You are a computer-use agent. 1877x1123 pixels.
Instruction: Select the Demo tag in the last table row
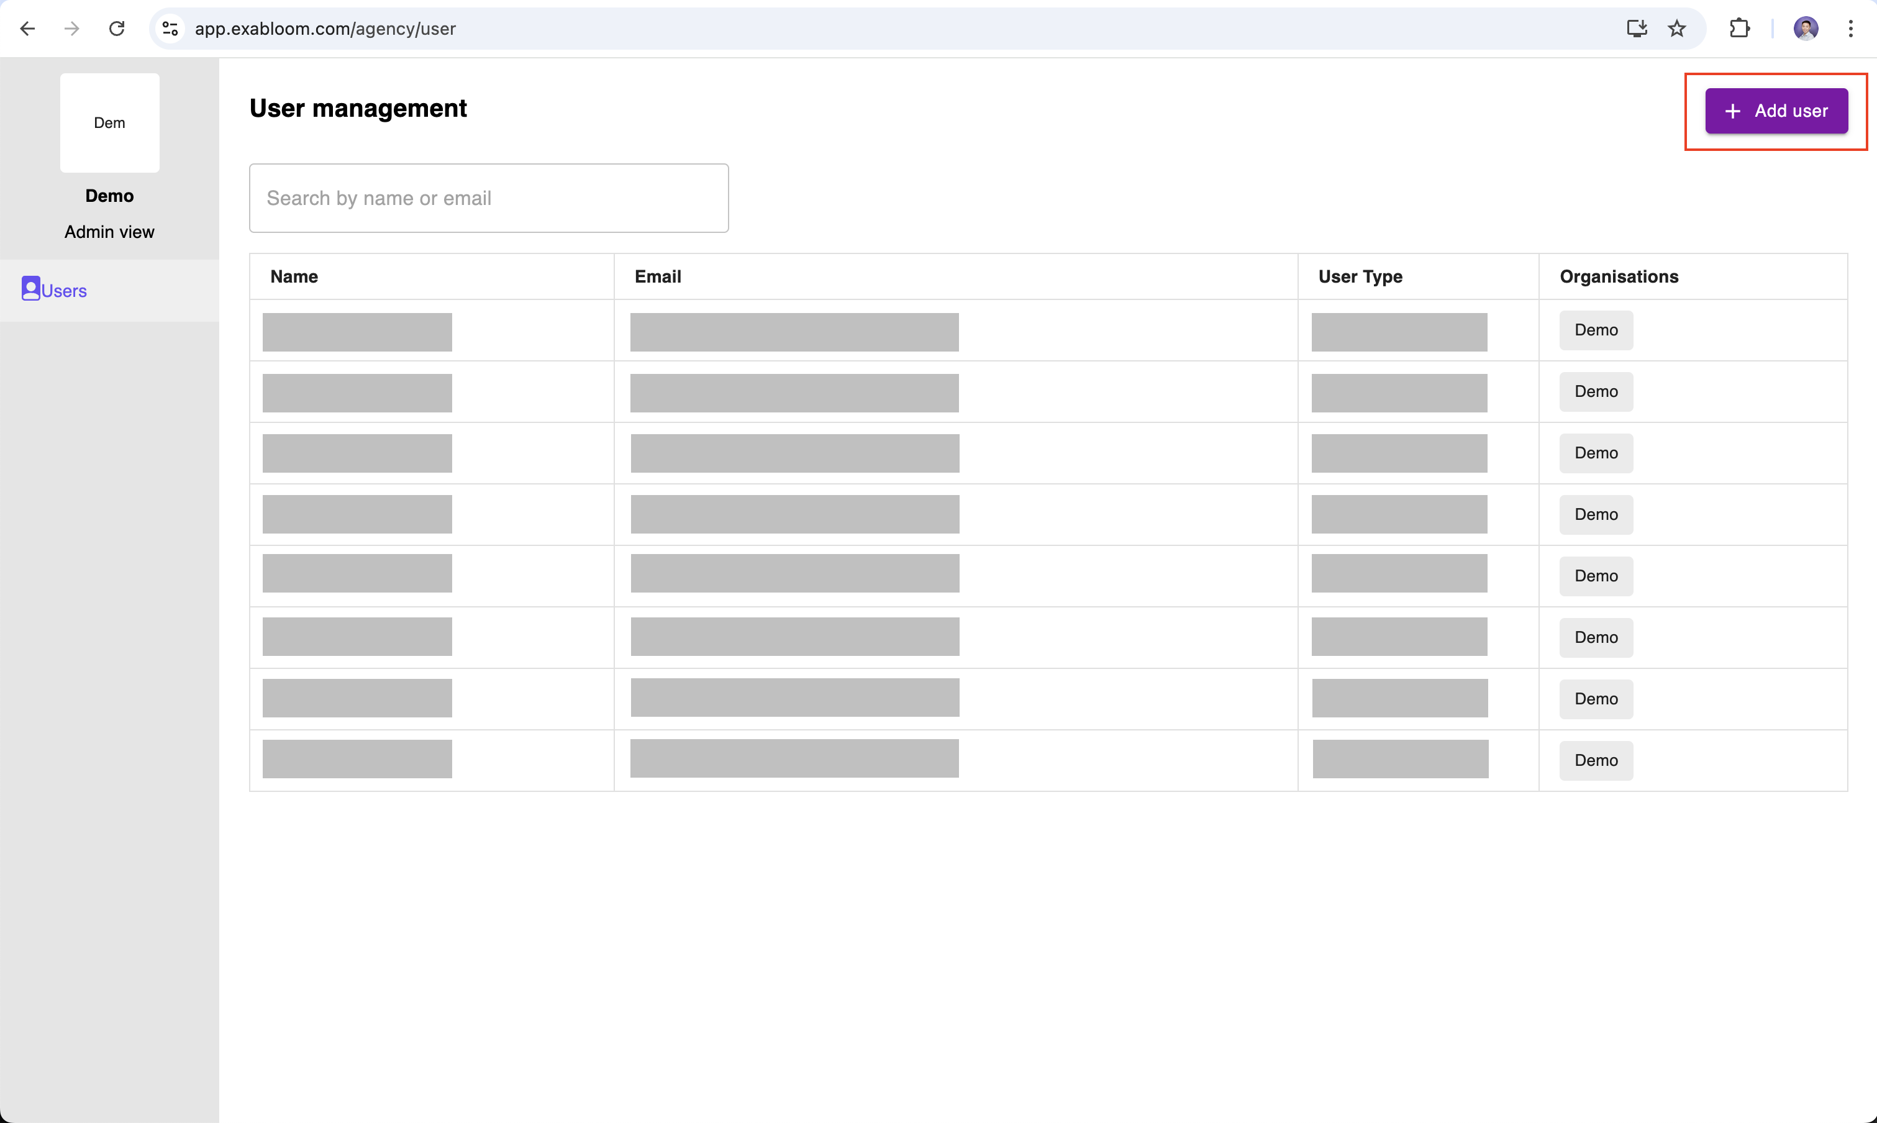point(1595,760)
